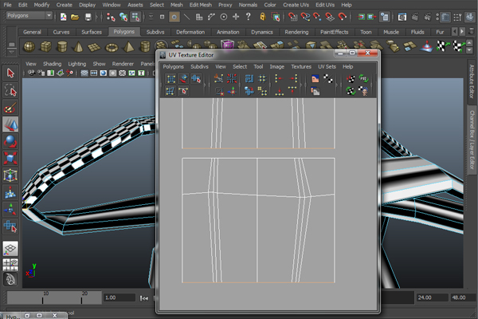Toggle select by component type mode
This screenshot has width=478, height=319.
pyautogui.click(x=135, y=17)
